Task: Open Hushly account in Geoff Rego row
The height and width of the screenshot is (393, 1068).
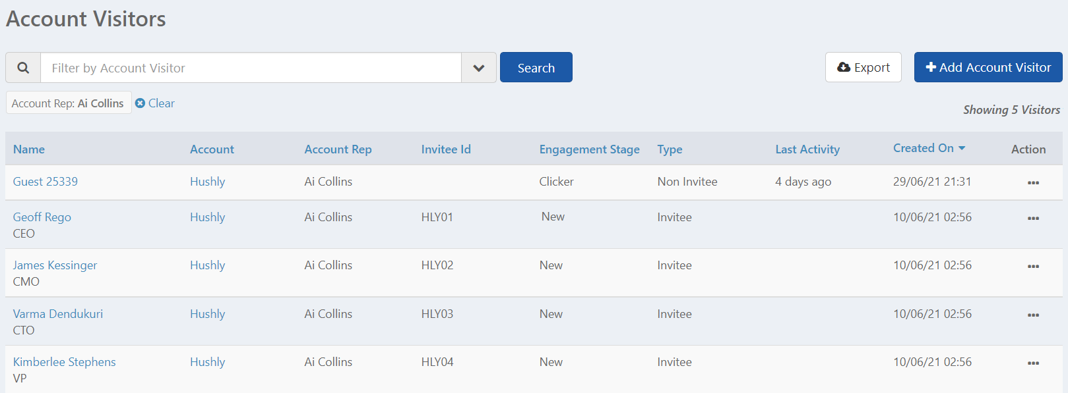Action: (207, 217)
